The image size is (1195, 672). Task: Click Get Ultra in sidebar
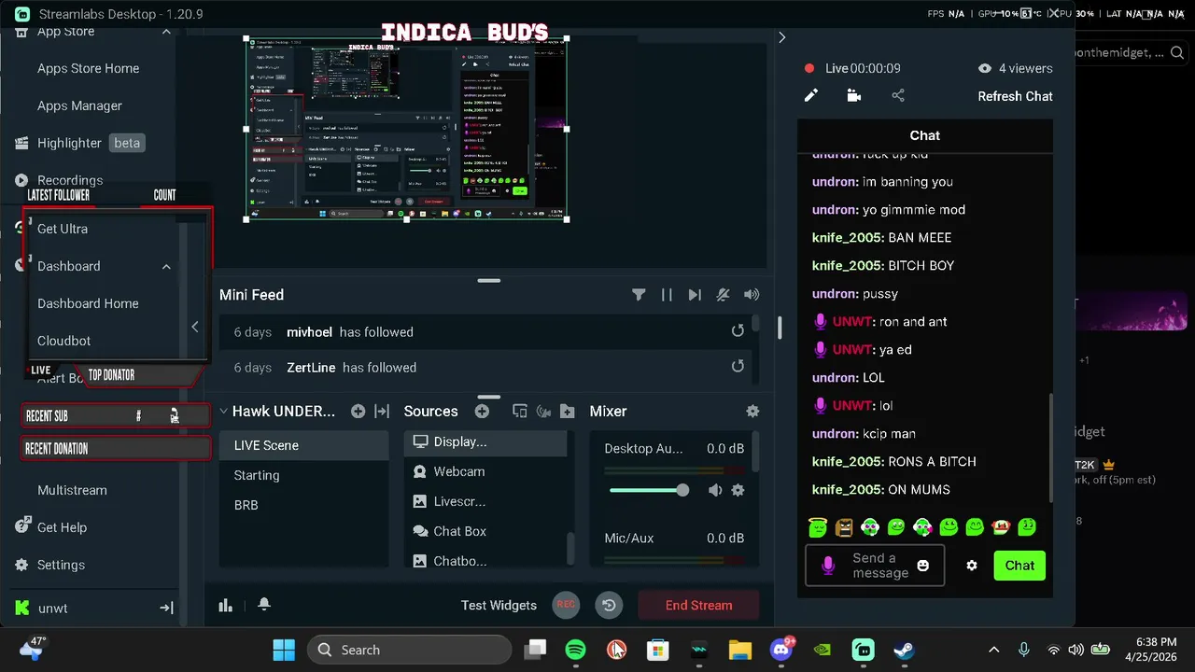[x=63, y=229]
